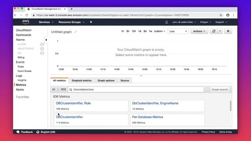This screenshot has height=141, width=251.
Task: Open DbClusterIdentifier, EngineName metrics group
Action: click(x=155, y=103)
